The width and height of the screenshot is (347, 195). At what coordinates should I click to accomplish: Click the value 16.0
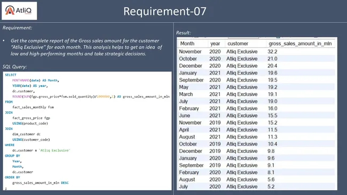[x=272, y=109]
